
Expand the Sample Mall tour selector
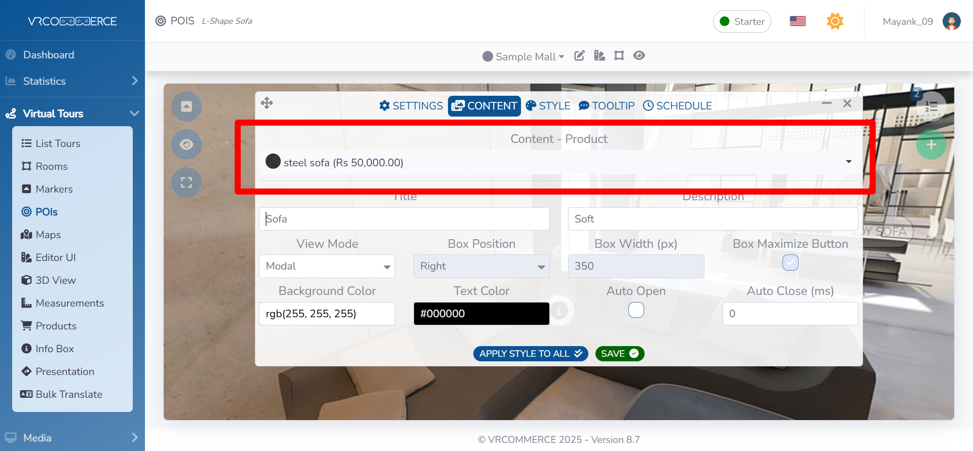pos(523,56)
